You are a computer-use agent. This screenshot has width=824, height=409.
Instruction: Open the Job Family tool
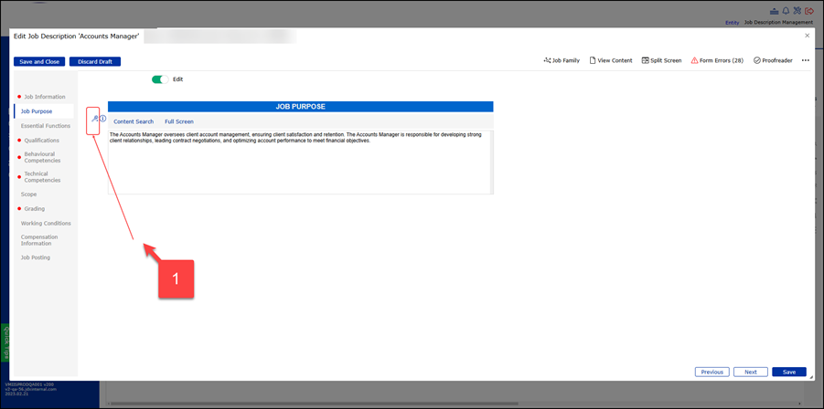click(x=562, y=61)
